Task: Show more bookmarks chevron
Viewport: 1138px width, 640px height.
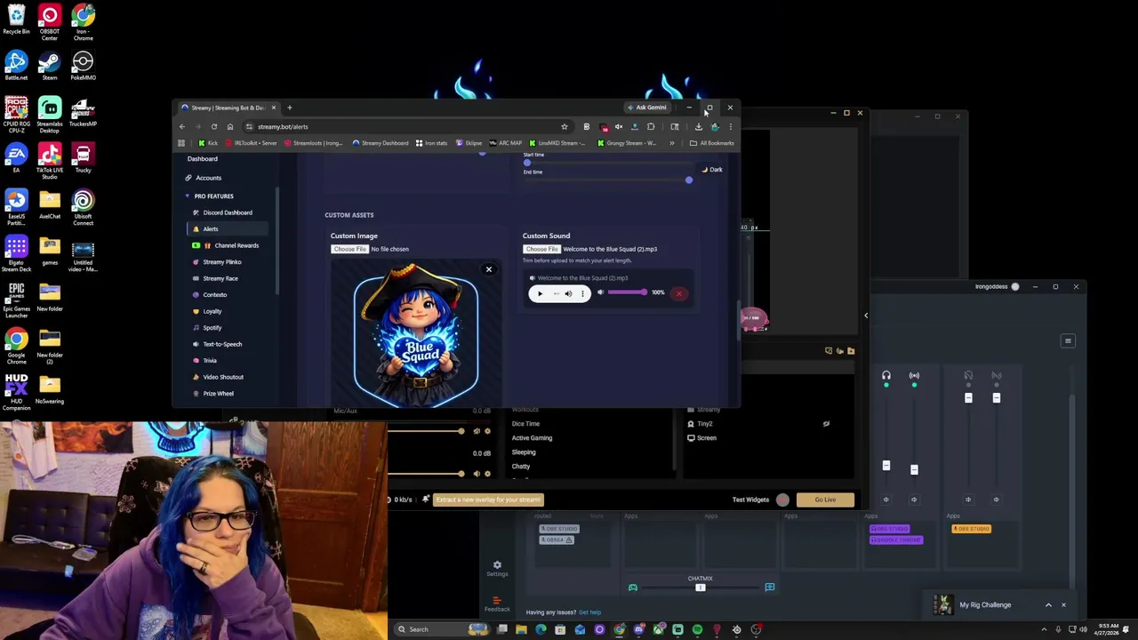Action: (x=671, y=143)
